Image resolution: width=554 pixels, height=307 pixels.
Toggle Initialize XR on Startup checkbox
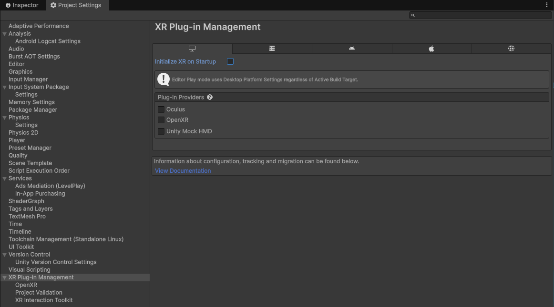(x=230, y=61)
